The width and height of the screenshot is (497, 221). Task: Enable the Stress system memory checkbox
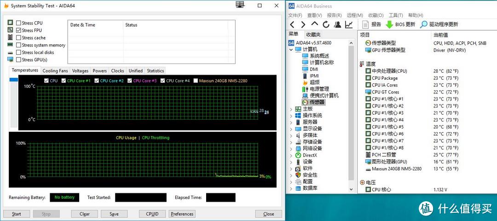(x=19, y=45)
